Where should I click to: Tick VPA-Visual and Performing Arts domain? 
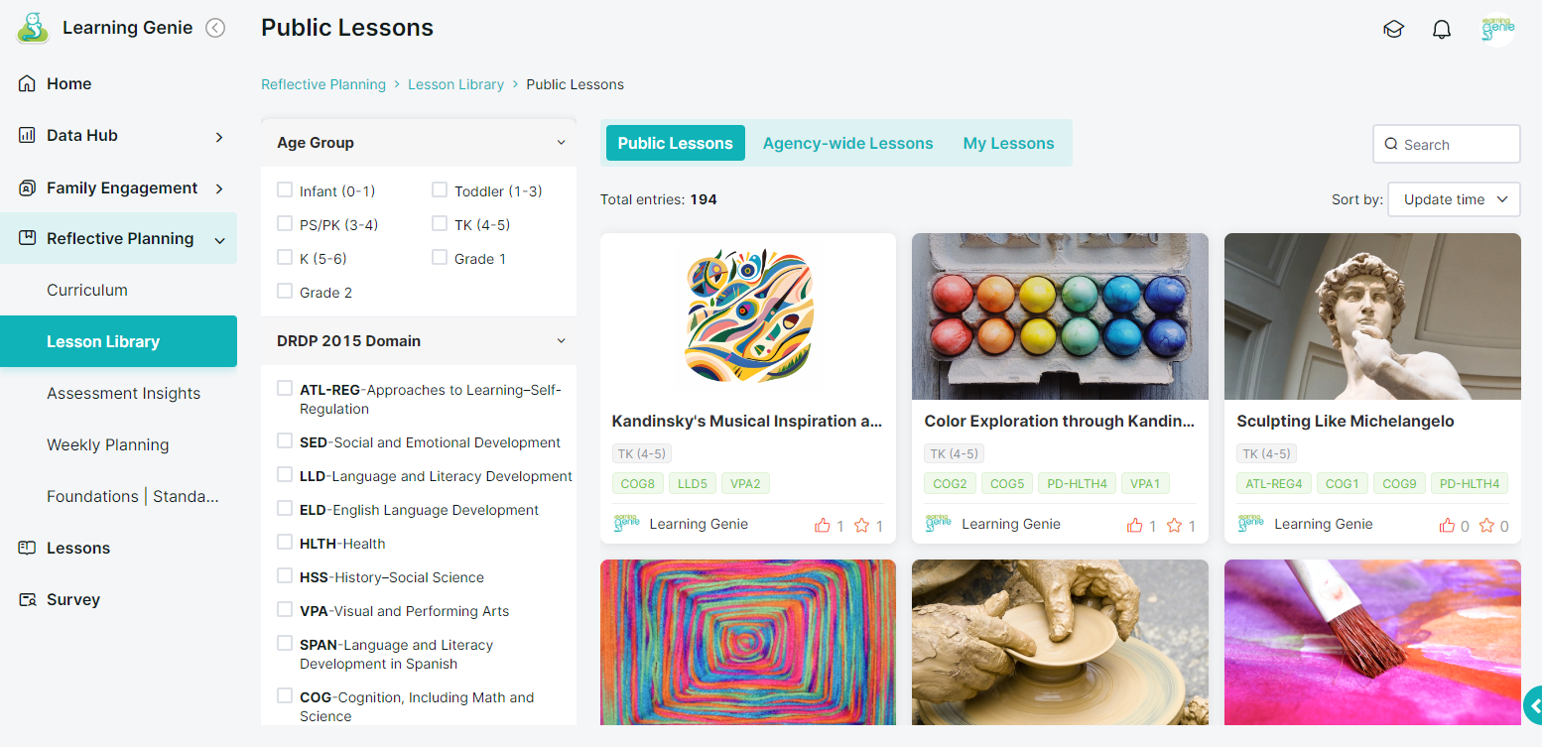tap(285, 610)
